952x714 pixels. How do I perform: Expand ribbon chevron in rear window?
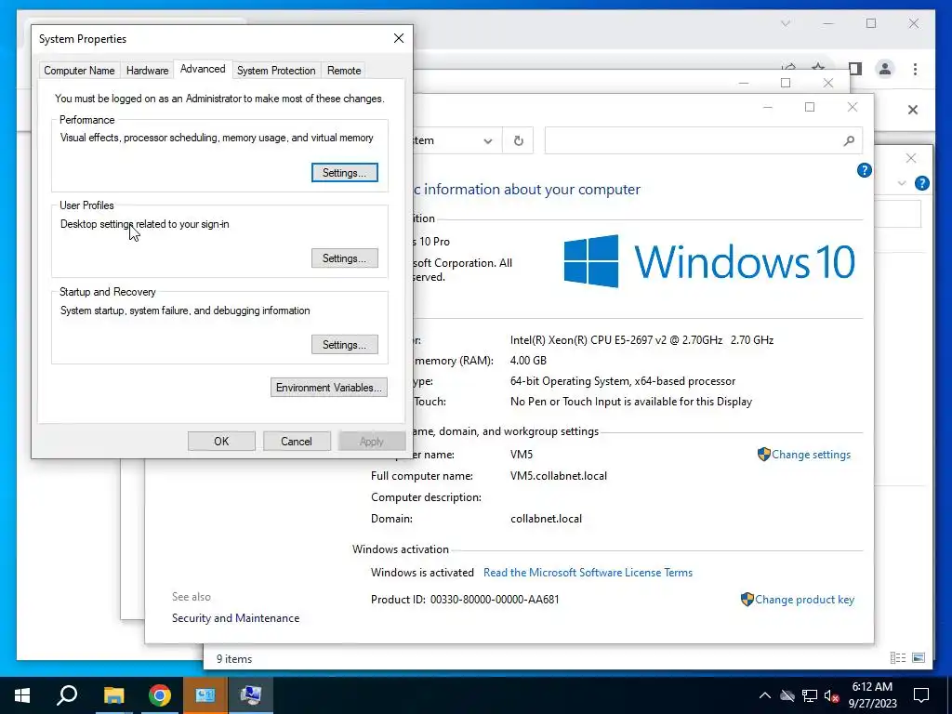902,183
